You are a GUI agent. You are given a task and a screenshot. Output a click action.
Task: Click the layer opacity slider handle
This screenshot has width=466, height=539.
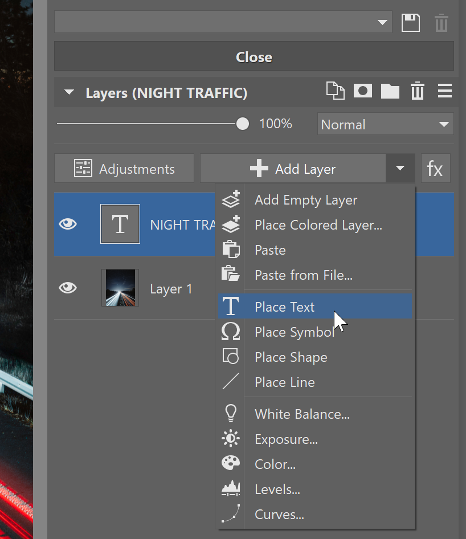pyautogui.click(x=243, y=124)
